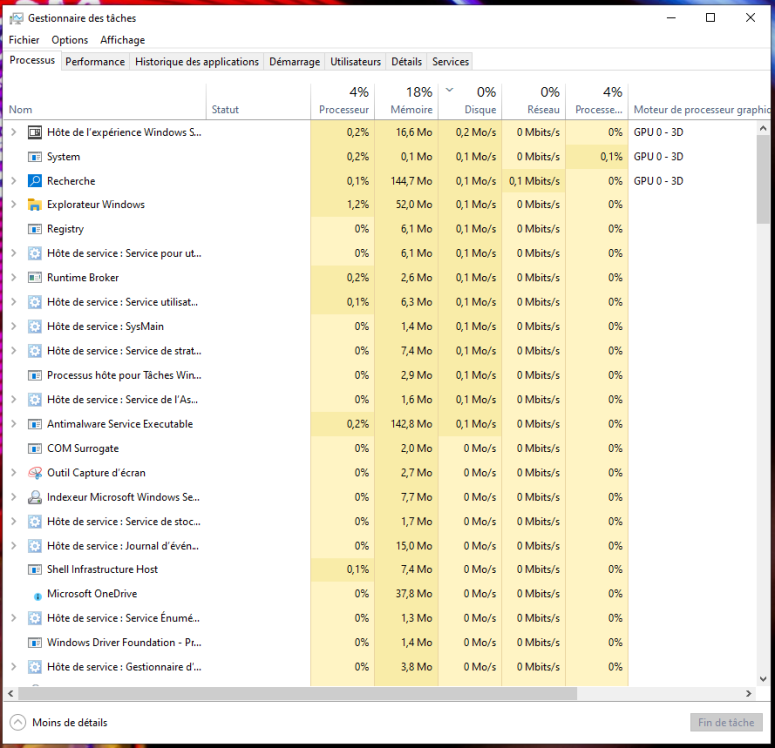Expand the Antimalware Service Executable entry
Viewport: 775px width, 748px height.
point(14,424)
